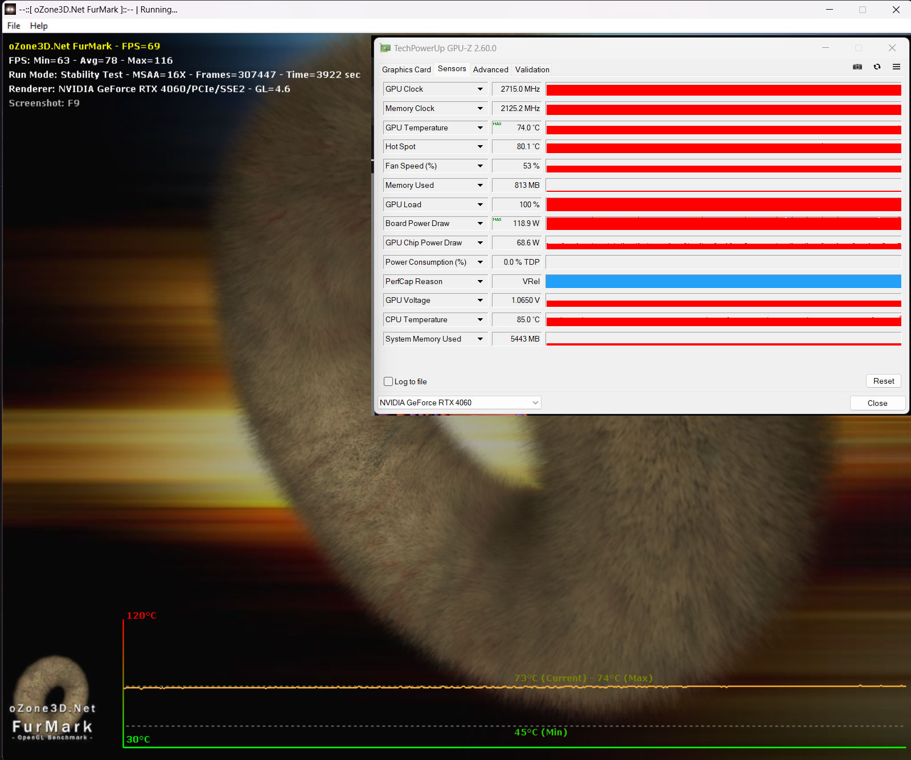Take a GPU-Z screenshot with camera icon
The height and width of the screenshot is (760, 911).
[857, 67]
